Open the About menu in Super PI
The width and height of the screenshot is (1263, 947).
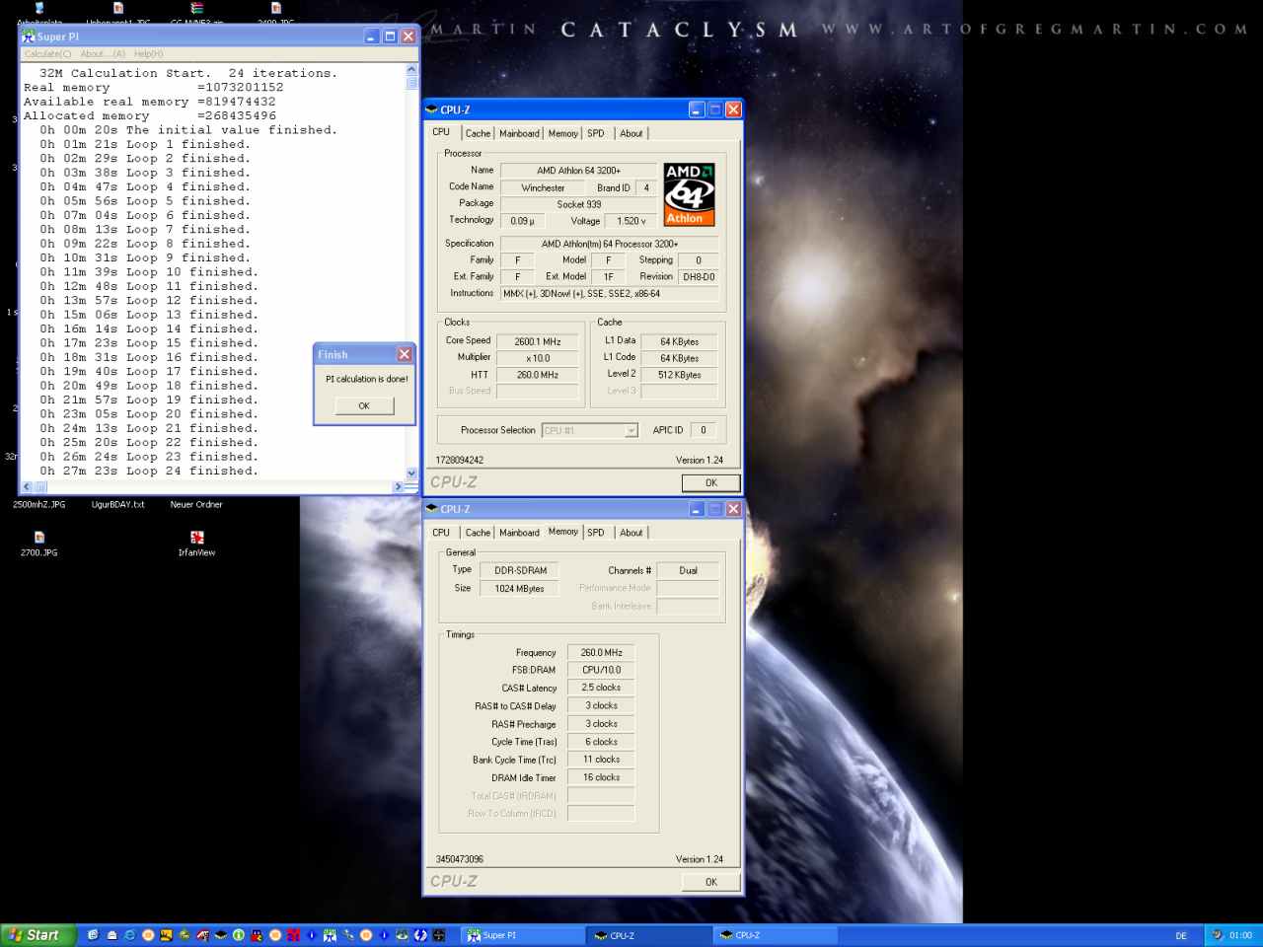pos(103,53)
